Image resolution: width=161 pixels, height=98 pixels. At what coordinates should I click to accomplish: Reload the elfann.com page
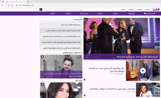9,5
